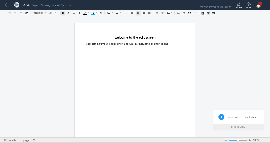Click the SYSU university logo
270x143 pixels.
(x=17, y=5)
